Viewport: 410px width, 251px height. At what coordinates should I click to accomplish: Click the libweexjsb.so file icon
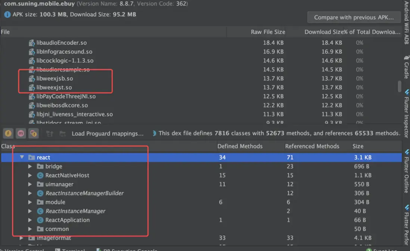pyautogui.click(x=32, y=79)
